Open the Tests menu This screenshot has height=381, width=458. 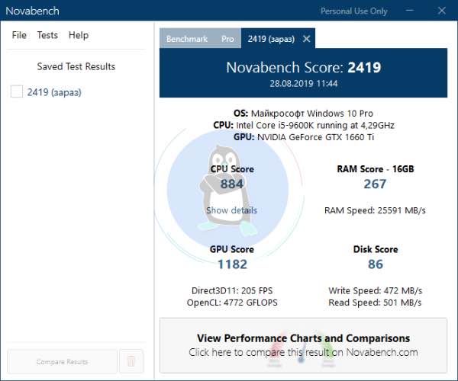[x=47, y=35]
